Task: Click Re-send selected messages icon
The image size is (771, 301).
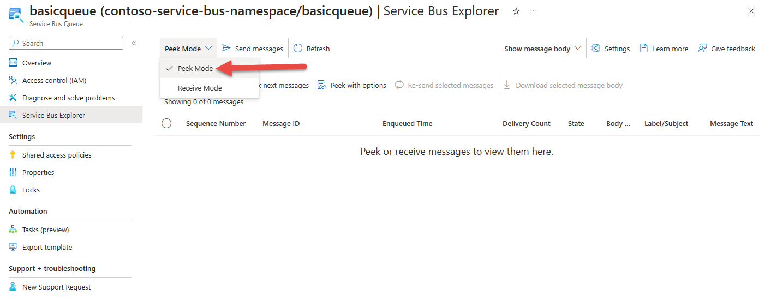Action: (x=399, y=85)
